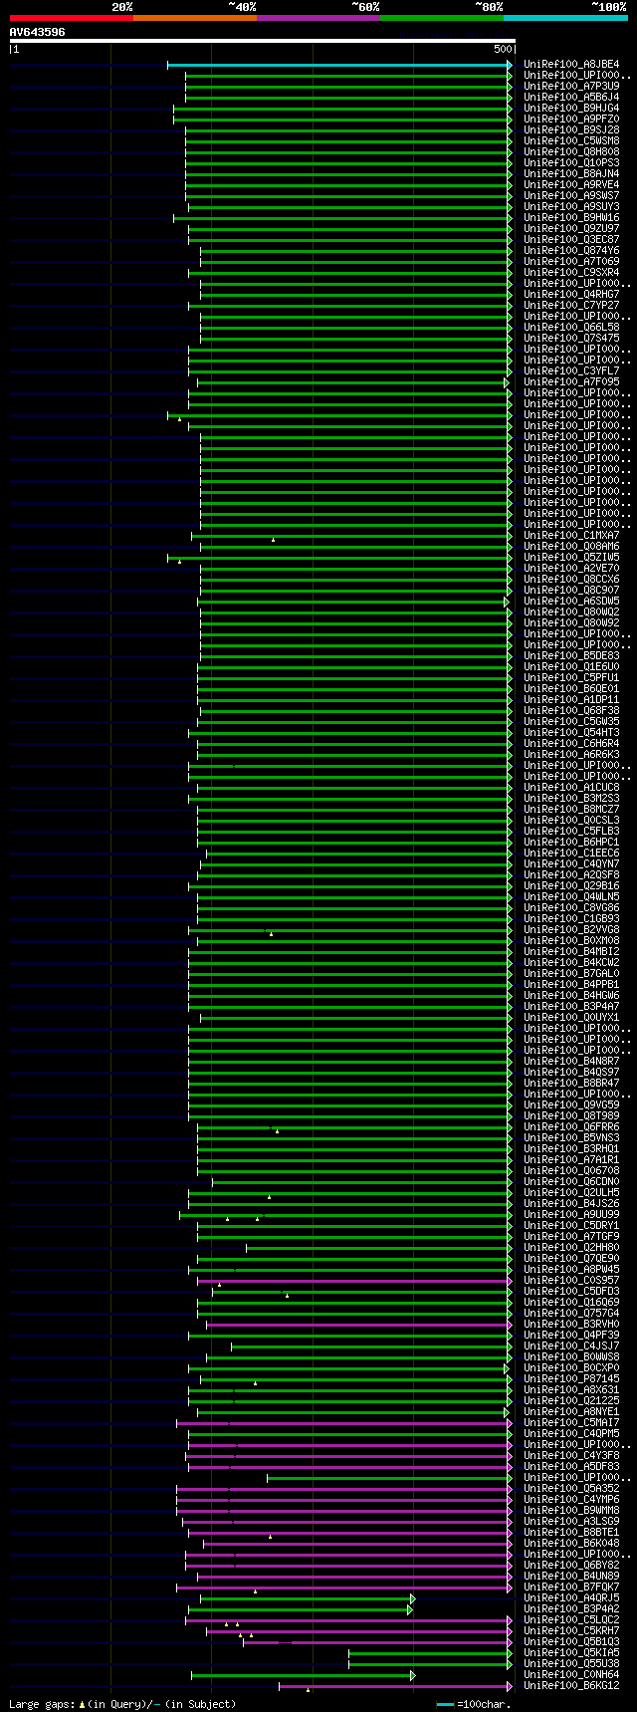Open hit UniRef100_Q4WLN5
The height and width of the screenshot is (1712, 637).
click(571, 897)
